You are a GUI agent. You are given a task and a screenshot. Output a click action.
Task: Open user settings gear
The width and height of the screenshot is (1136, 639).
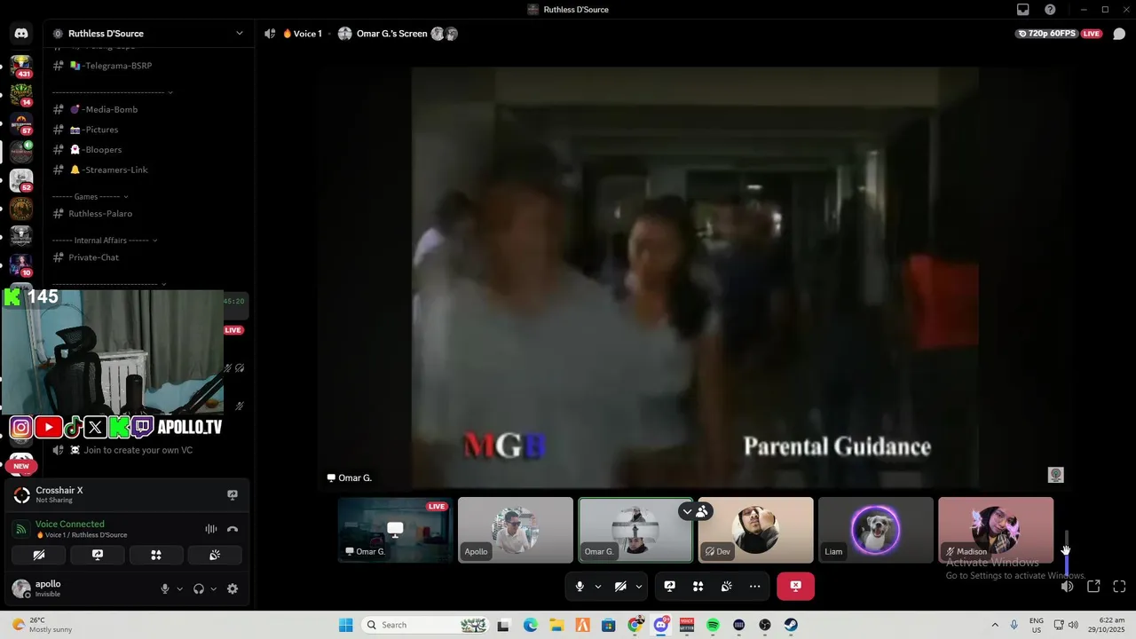pyautogui.click(x=233, y=588)
